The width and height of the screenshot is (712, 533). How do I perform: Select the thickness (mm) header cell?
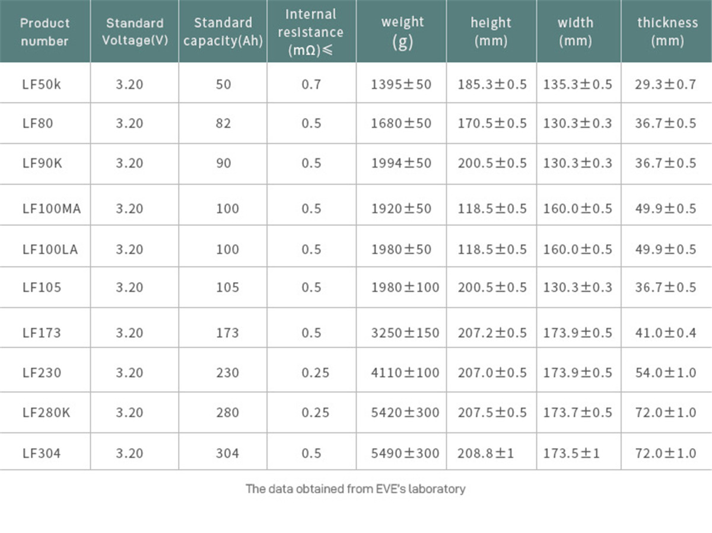(x=667, y=32)
